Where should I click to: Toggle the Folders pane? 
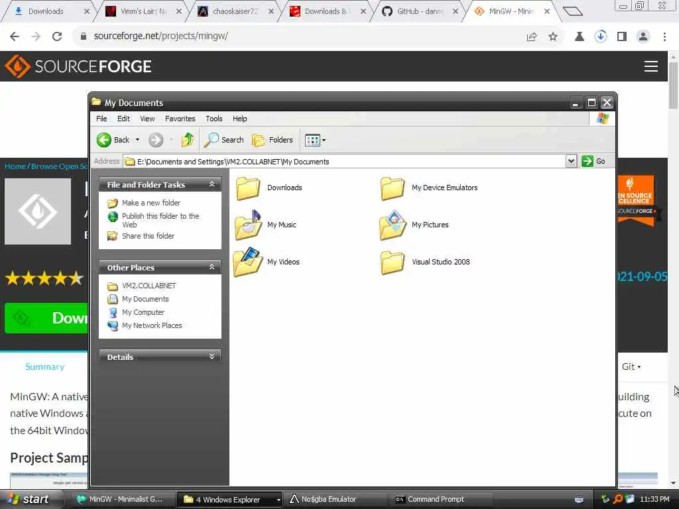273,140
